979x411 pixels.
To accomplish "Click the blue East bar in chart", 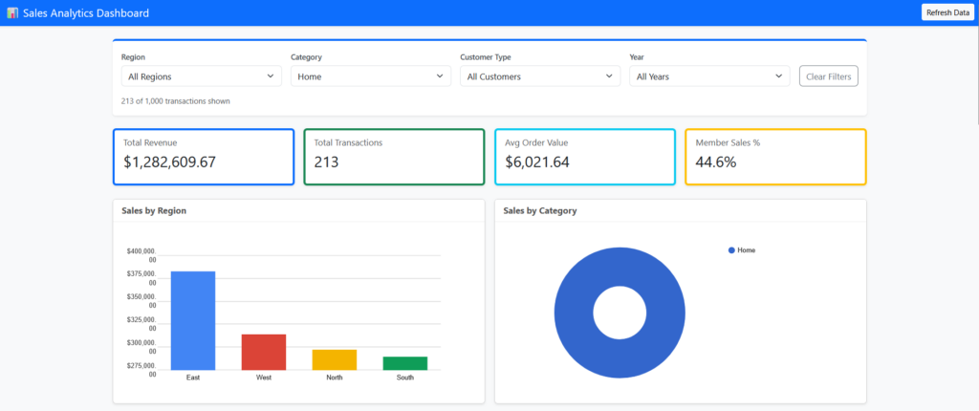I will [x=193, y=320].
